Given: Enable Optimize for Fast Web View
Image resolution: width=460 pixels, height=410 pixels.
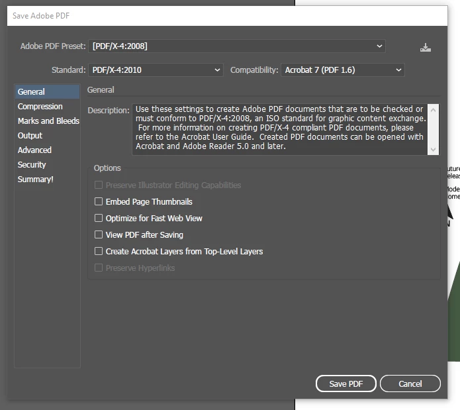Looking at the screenshot, I should pos(99,218).
